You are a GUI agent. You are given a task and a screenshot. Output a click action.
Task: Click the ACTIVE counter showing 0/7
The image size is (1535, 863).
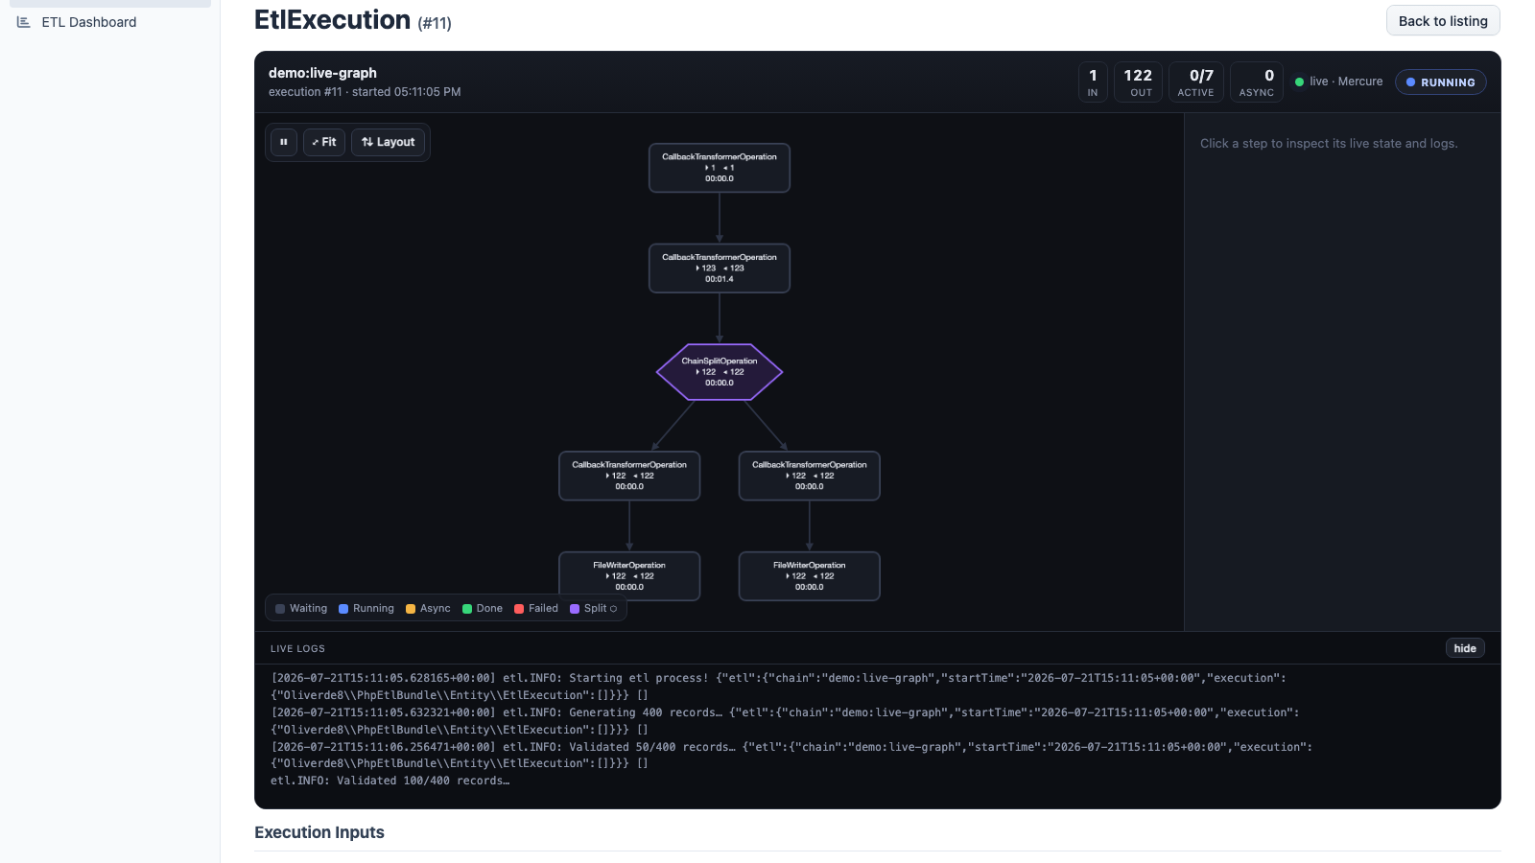tap(1196, 82)
